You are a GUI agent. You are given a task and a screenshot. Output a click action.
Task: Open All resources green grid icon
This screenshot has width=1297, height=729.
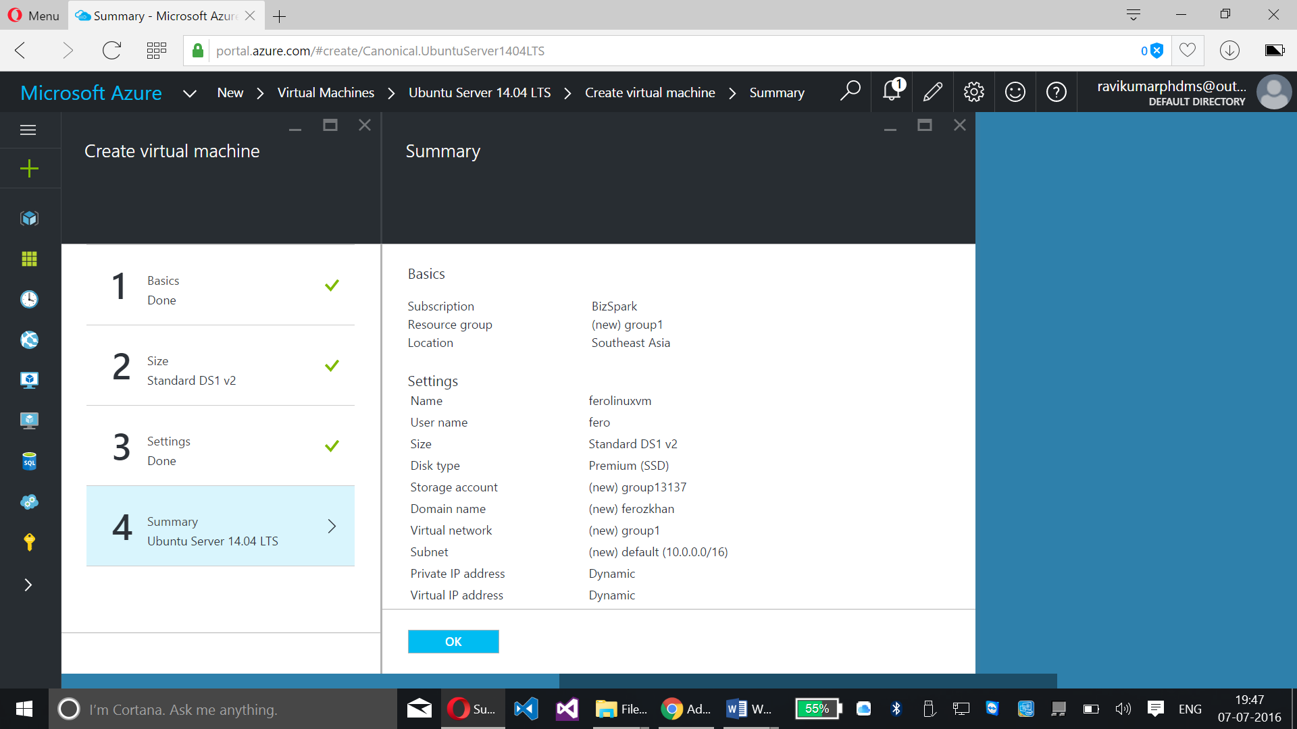pyautogui.click(x=29, y=259)
